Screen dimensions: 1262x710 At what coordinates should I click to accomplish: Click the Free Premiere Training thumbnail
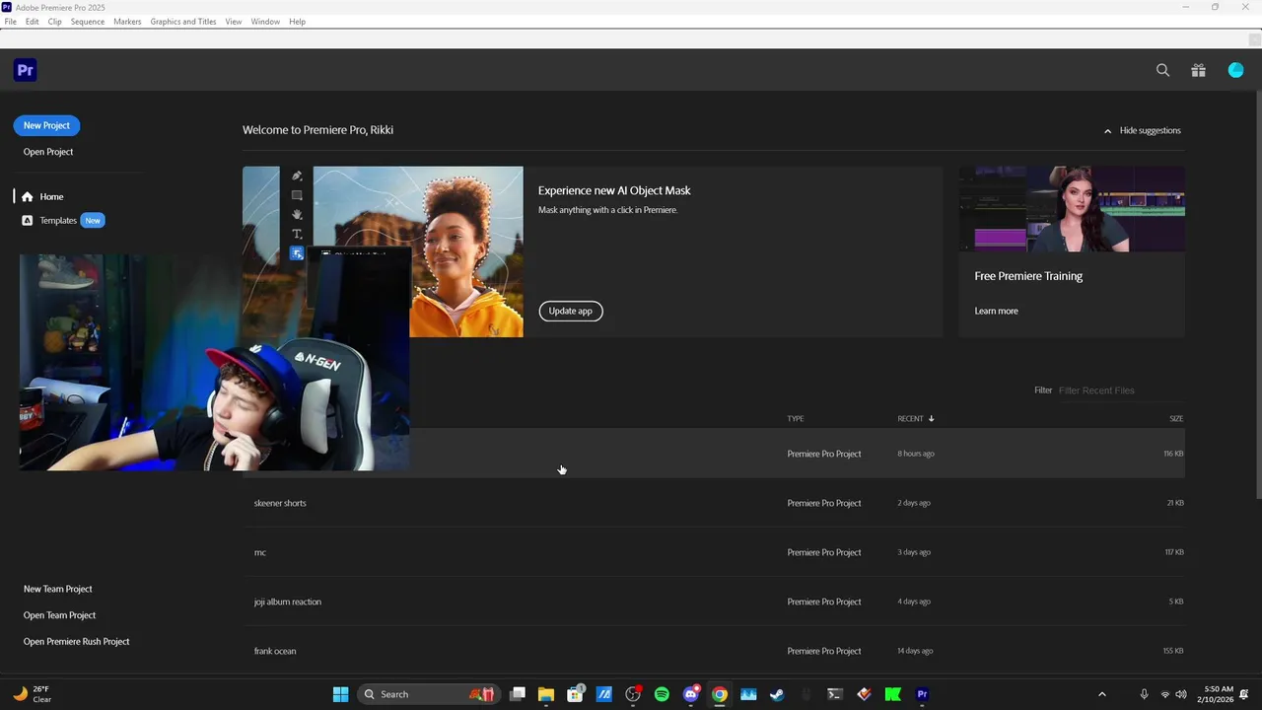click(x=1072, y=209)
